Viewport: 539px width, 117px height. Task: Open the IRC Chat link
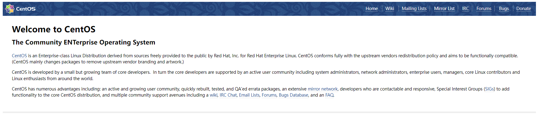pyautogui.click(x=228, y=95)
